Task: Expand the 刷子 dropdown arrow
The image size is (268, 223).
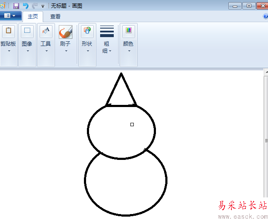Action: coord(66,51)
